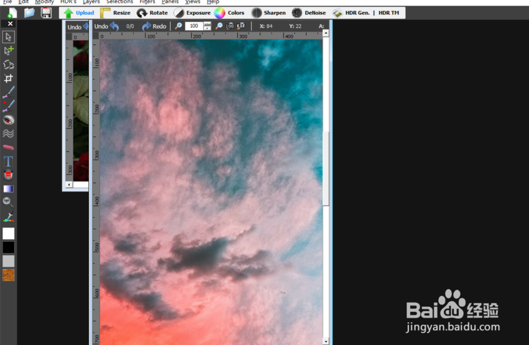
Task: Open the Selections menu
Action: pos(120,2)
